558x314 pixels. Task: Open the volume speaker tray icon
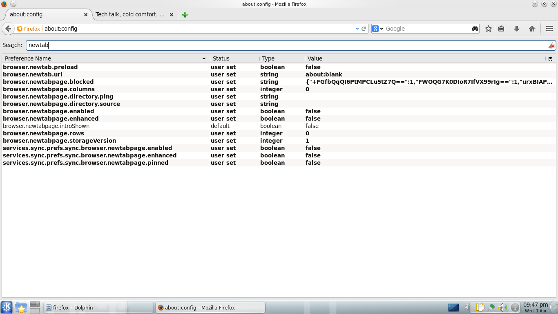point(502,307)
